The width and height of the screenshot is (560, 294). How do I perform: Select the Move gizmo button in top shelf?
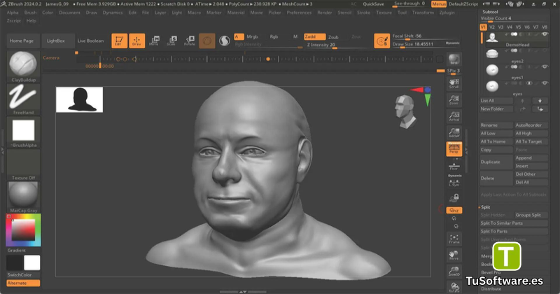(x=154, y=41)
